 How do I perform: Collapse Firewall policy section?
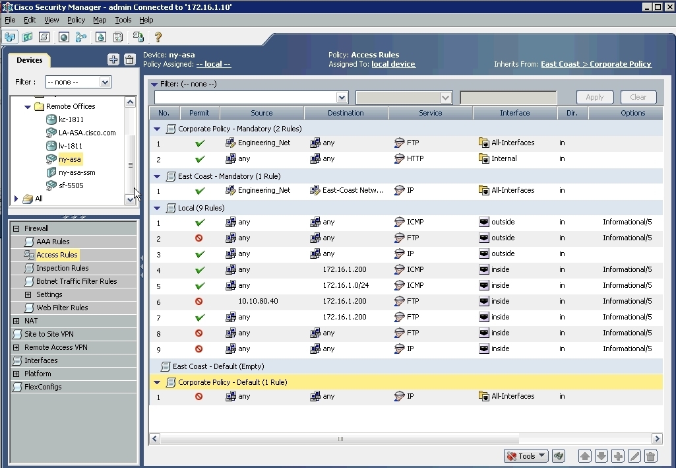click(16, 228)
